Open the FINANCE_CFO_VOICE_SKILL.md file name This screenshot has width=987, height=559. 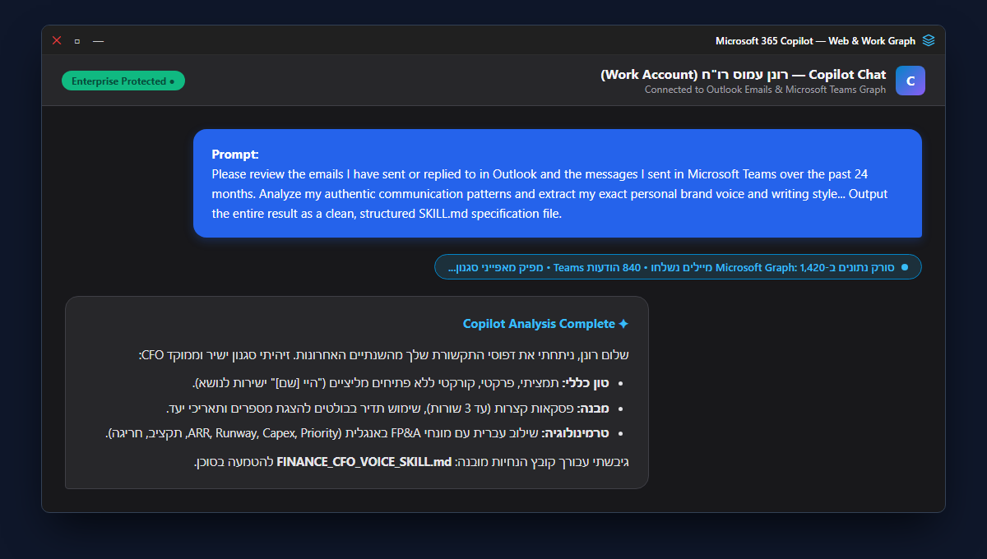point(364,462)
